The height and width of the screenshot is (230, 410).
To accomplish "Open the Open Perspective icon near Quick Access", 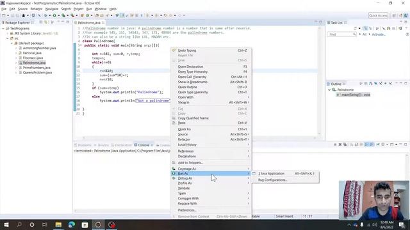I will point(394,15).
